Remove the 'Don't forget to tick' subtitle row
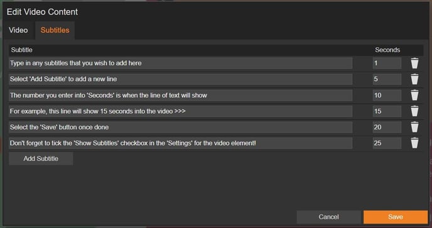432x228 pixels. 414,143
